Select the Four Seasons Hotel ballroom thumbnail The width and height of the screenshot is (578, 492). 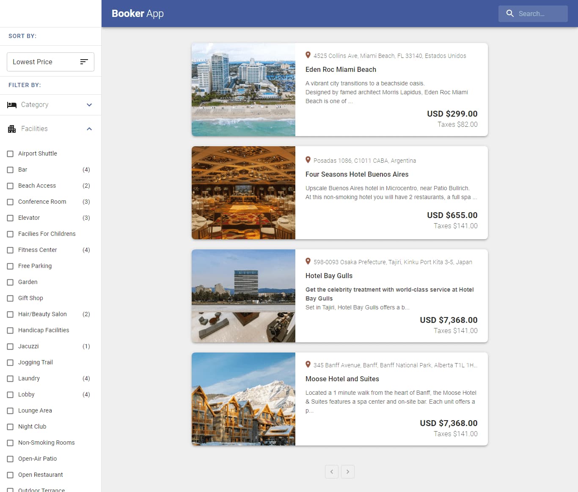pos(243,193)
